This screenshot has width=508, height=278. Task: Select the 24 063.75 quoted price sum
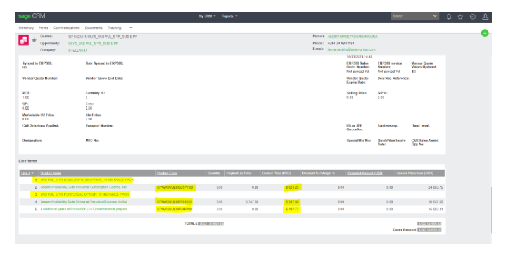435,187
